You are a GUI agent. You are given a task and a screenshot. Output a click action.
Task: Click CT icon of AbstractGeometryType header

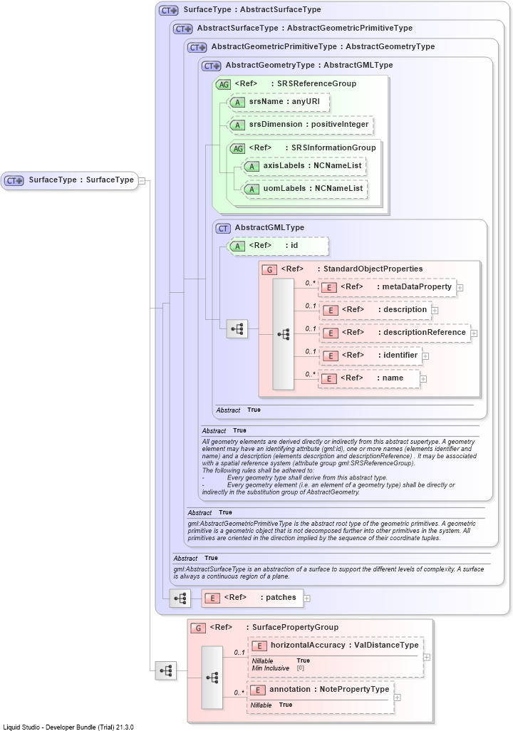(211, 66)
